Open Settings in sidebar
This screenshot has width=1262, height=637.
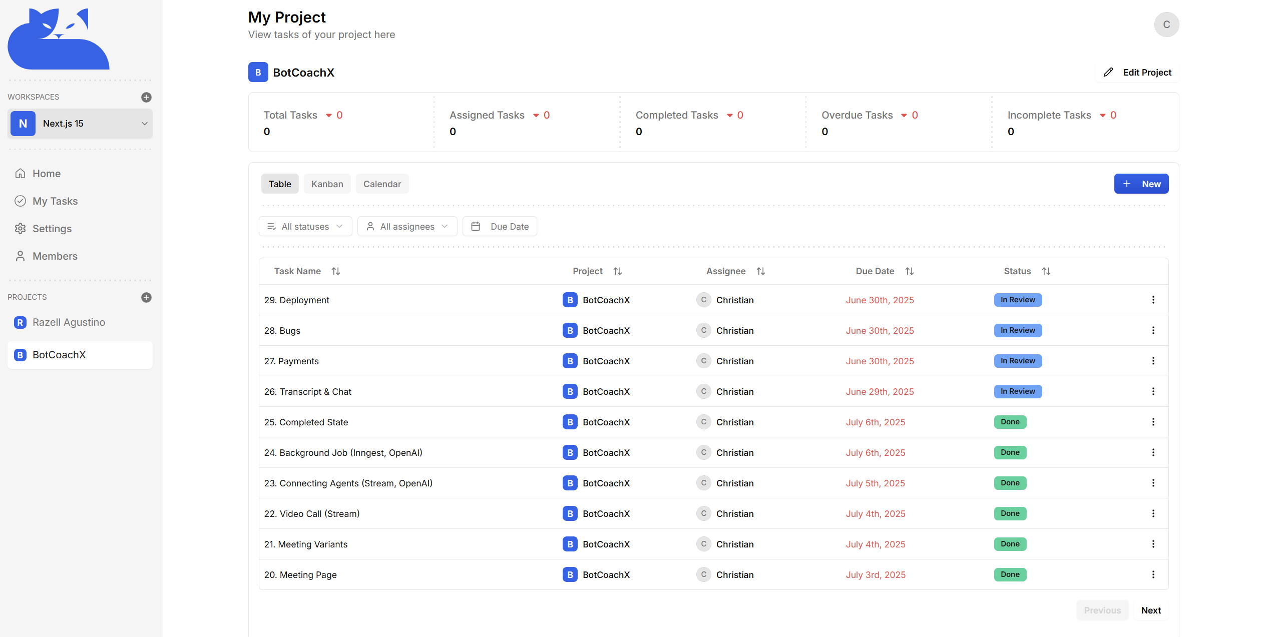[80, 229]
